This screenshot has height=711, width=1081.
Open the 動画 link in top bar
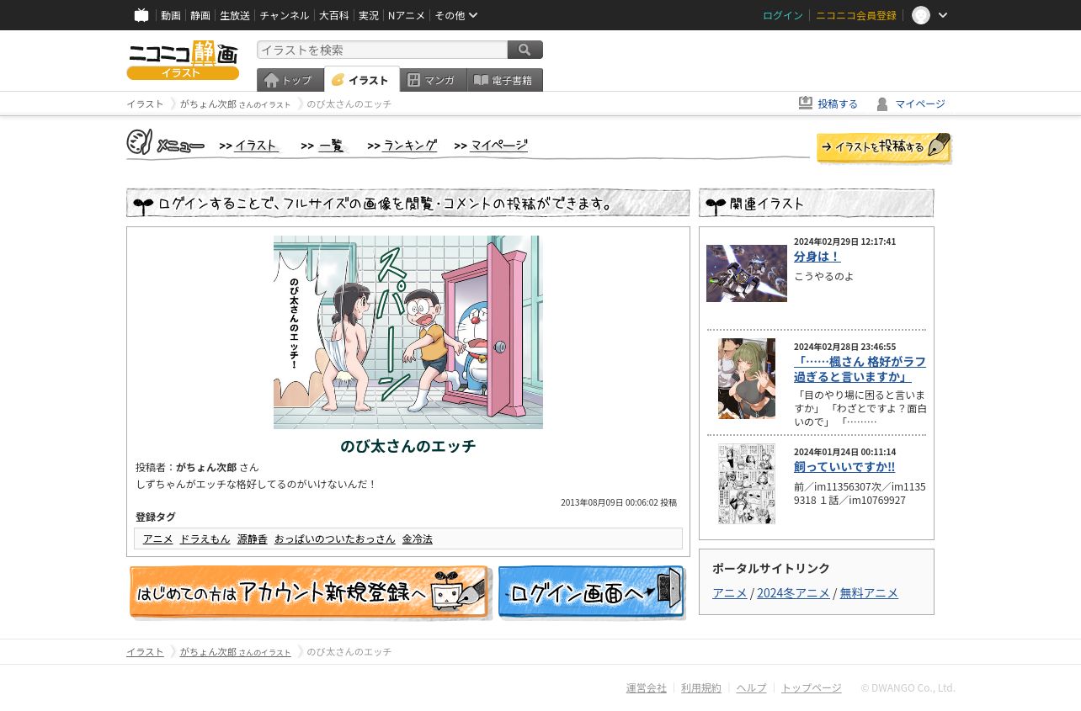pos(171,15)
